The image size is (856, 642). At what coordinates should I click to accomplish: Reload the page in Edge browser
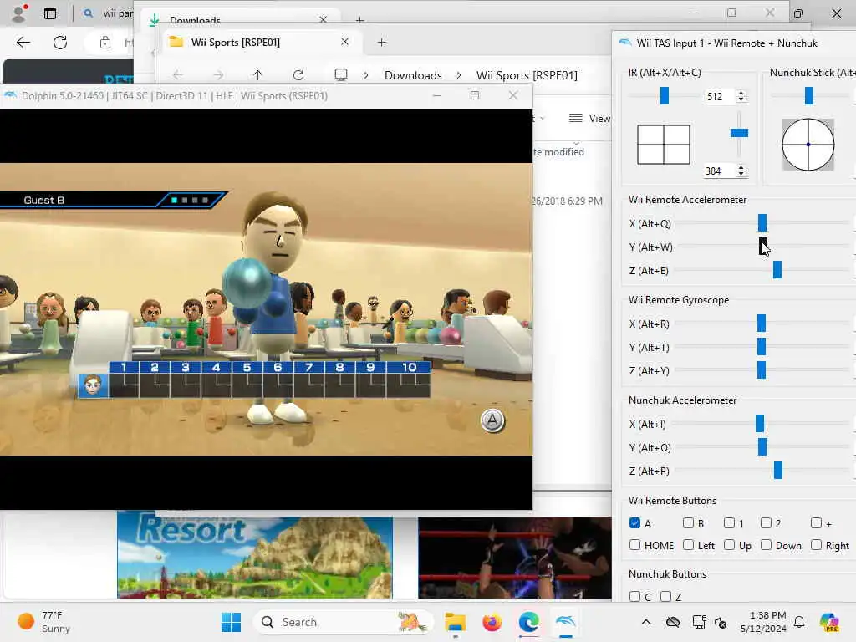(60, 42)
